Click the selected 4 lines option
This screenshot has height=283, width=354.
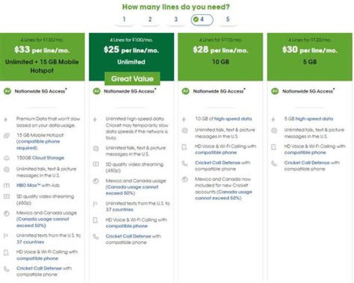(202, 20)
